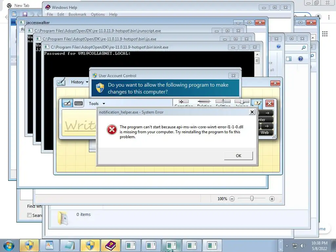Click the second UAC shield taskbar button
This screenshot has height=252, width=336.
90,245
